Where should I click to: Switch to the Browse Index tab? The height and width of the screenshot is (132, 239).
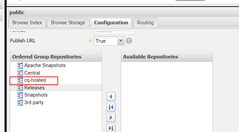[x=27, y=23]
